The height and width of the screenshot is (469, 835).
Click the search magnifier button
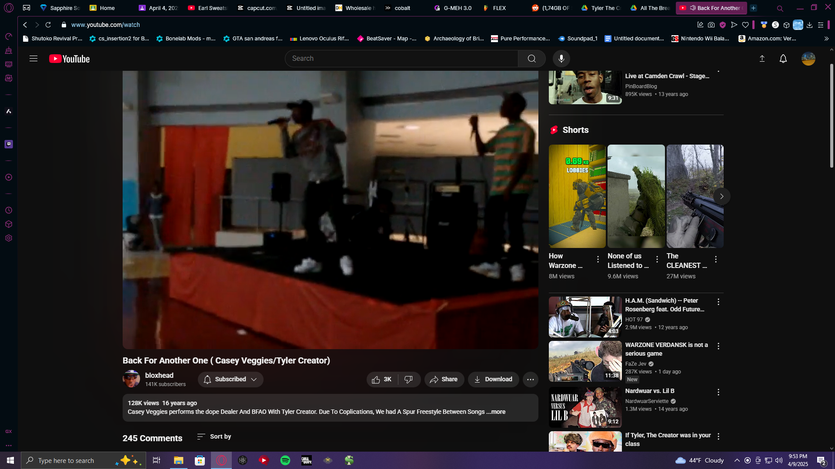[531, 59]
